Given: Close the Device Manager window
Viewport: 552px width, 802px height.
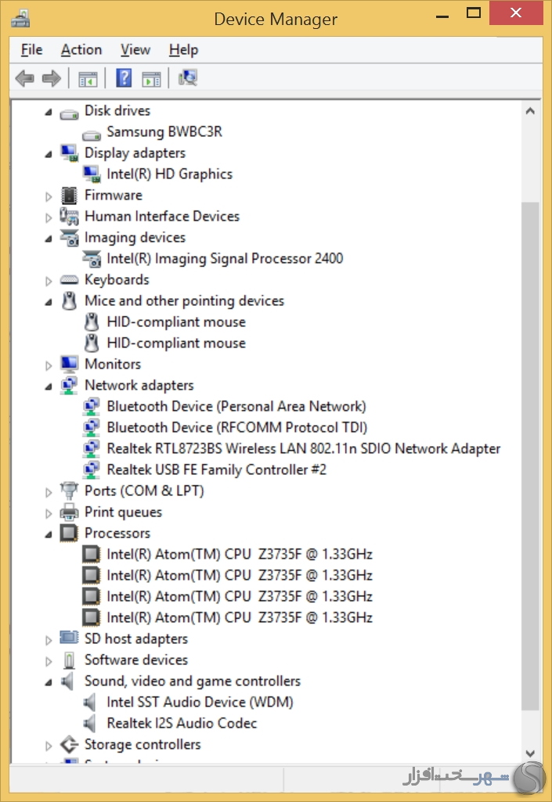Looking at the screenshot, I should 516,13.
